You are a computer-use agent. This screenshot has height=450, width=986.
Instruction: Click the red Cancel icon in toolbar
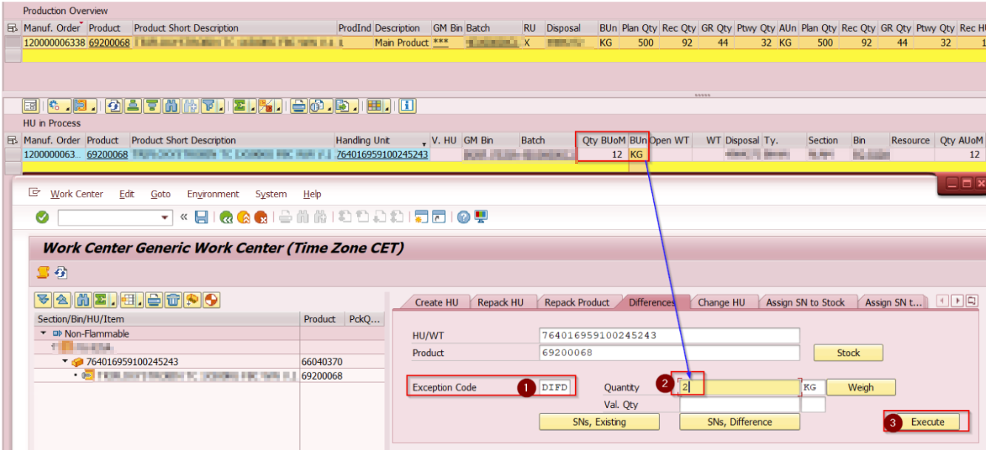click(x=260, y=217)
